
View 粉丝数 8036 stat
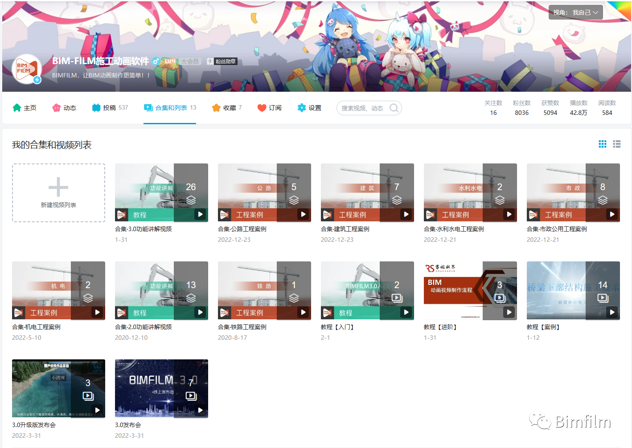coord(521,108)
